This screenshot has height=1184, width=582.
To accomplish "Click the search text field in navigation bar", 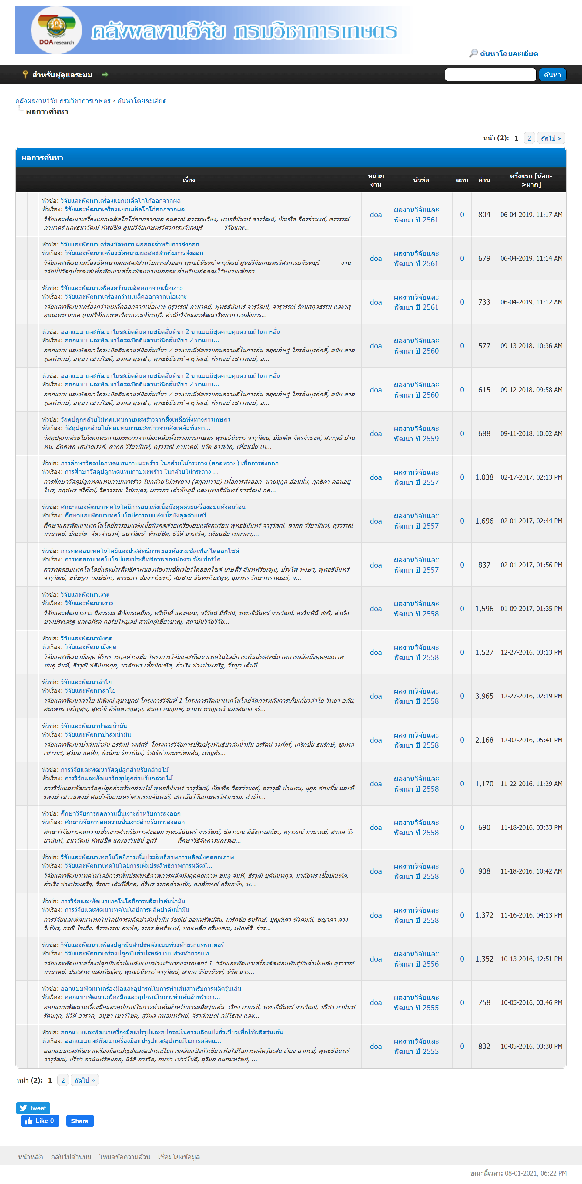I will coord(490,74).
